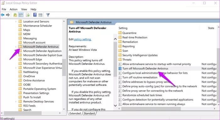This screenshot has height=120, width=220.
Task: Expand the Microsoft Defender Antivirus tree node
Action: tap(16, 47)
